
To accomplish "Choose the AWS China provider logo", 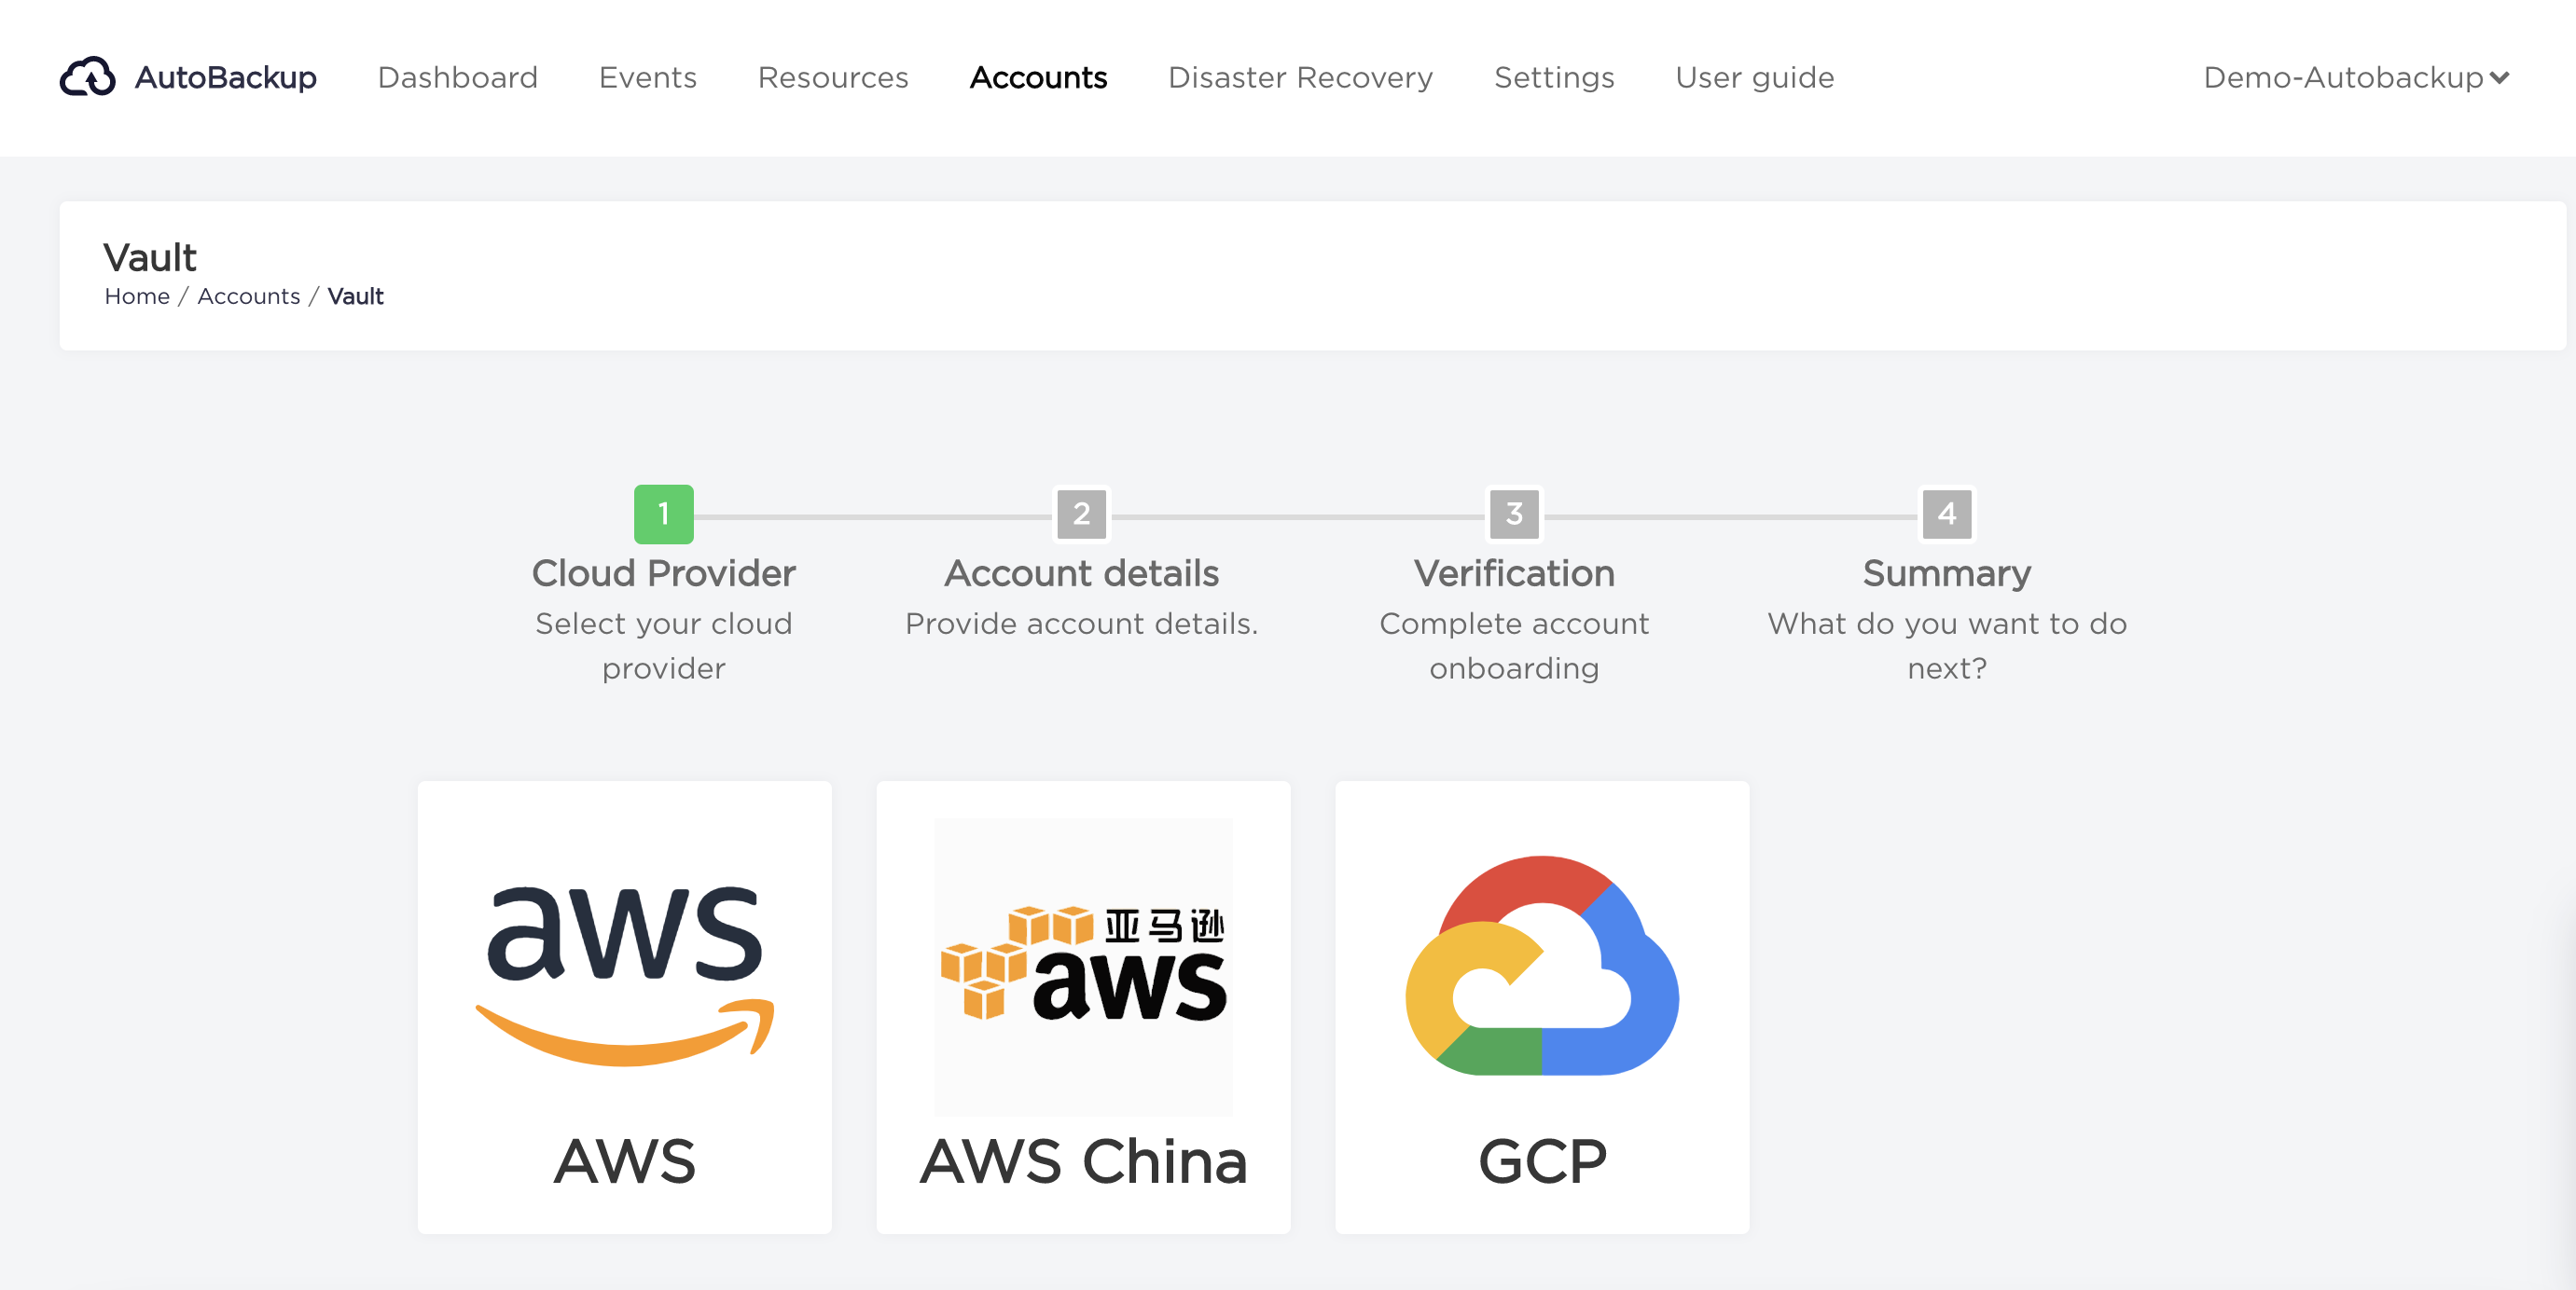I will (x=1083, y=967).
